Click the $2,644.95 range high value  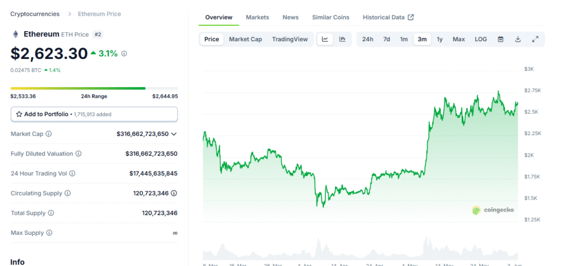[164, 96]
